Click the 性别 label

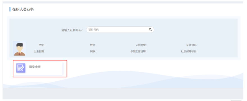[x=93, y=45]
